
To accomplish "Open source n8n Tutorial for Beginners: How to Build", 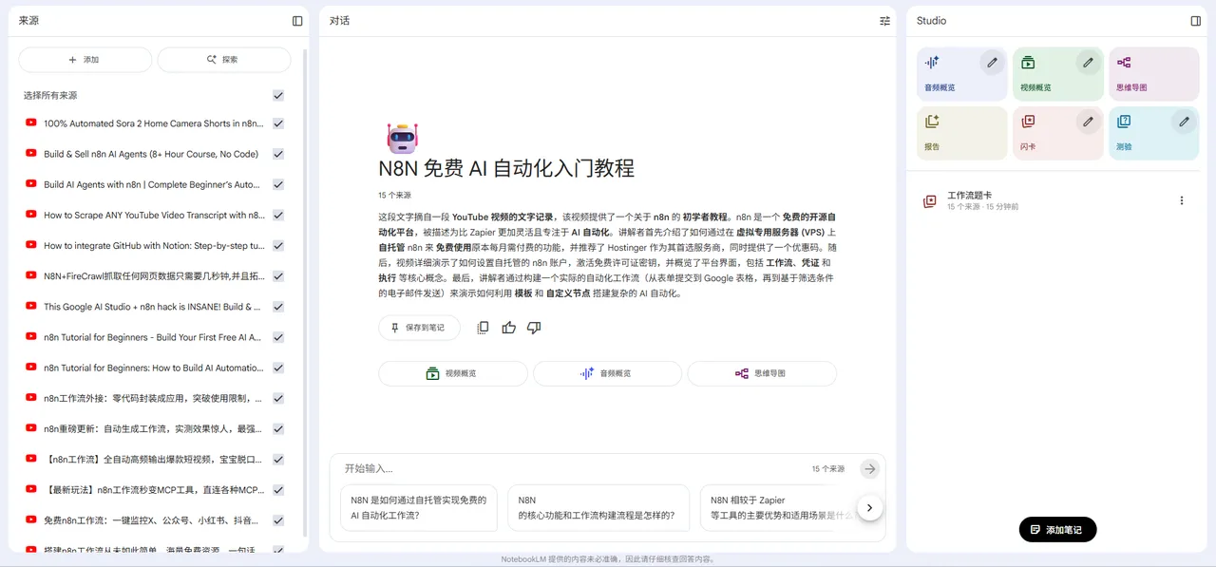I will pyautogui.click(x=154, y=368).
